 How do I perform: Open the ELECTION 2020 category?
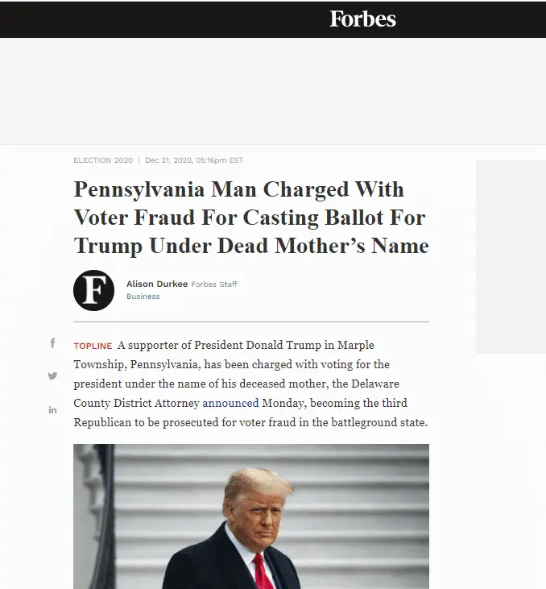coord(103,160)
